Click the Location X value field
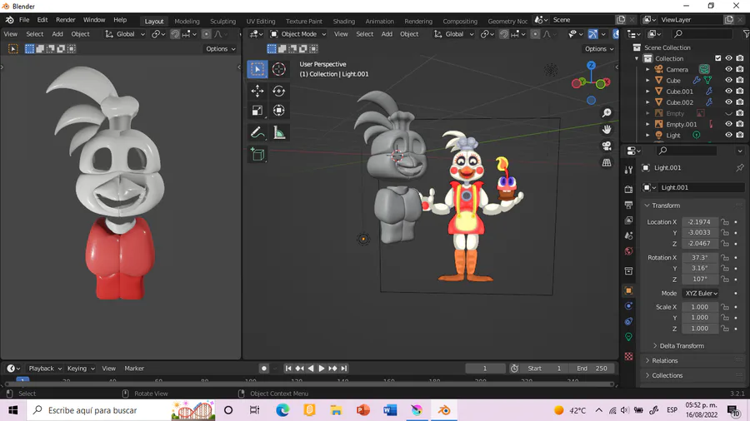Screen dimensions: 750x421 (699, 222)
